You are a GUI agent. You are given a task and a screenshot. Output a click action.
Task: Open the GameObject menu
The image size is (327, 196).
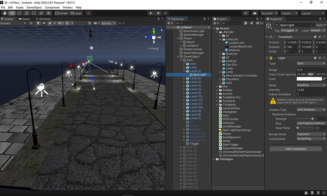(x=34, y=7)
